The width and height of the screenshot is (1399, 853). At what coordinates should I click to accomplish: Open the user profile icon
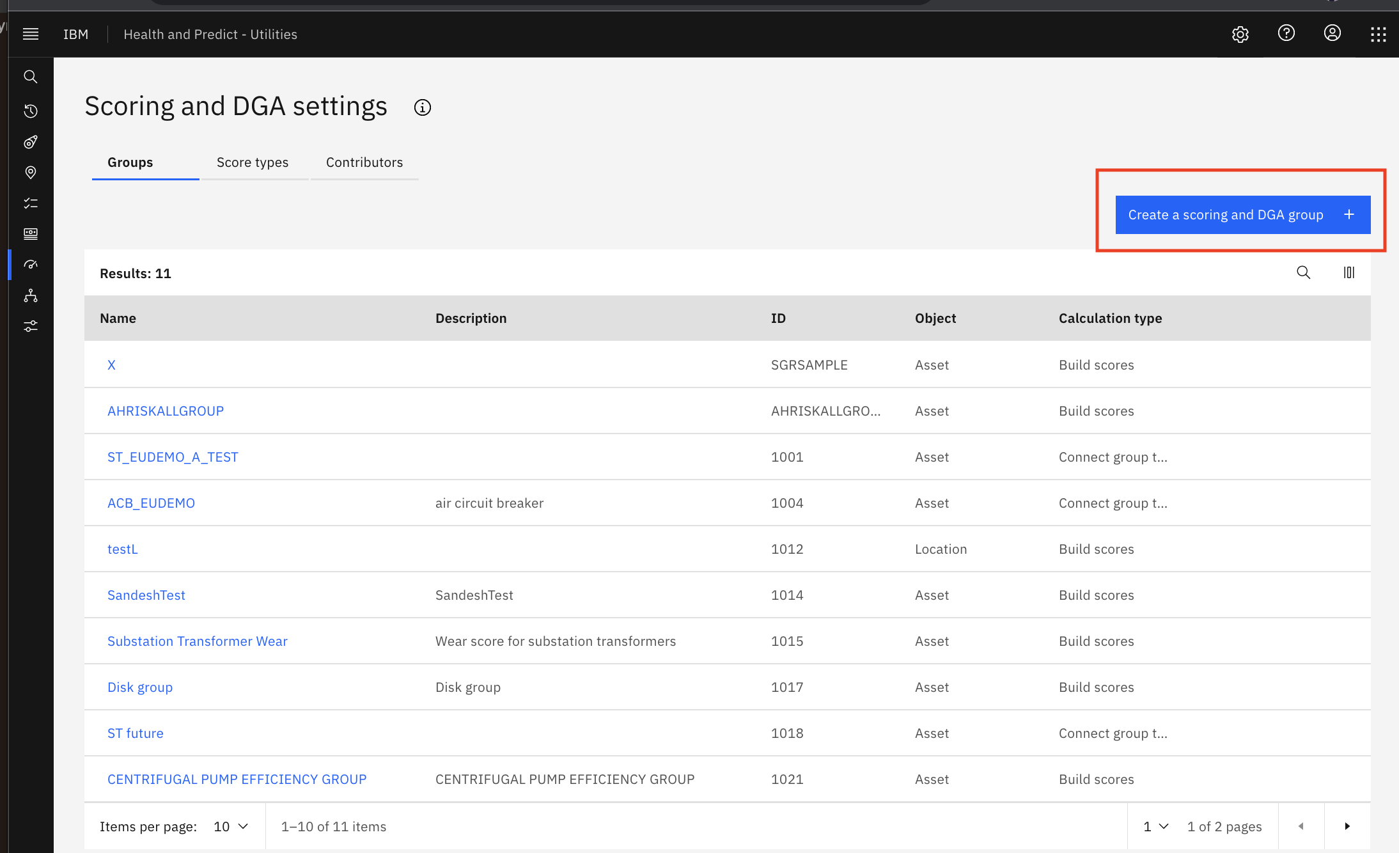1333,33
